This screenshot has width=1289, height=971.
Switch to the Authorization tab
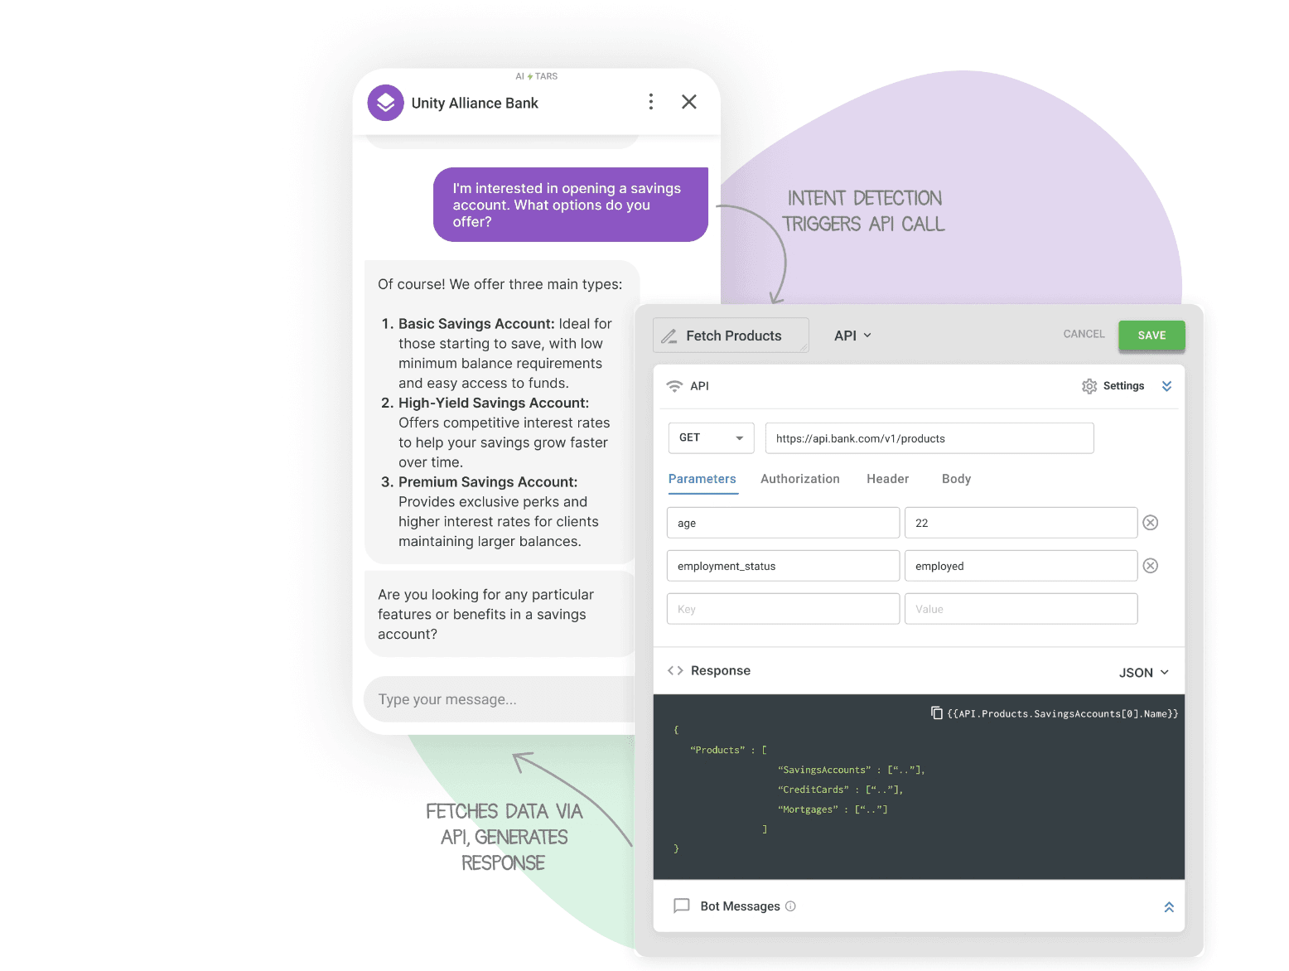pyautogui.click(x=800, y=479)
